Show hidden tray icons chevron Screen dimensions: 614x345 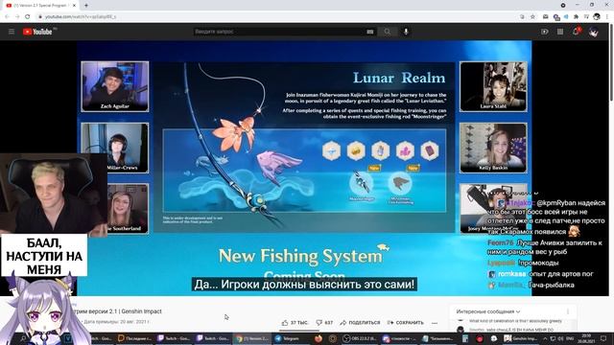point(545,338)
